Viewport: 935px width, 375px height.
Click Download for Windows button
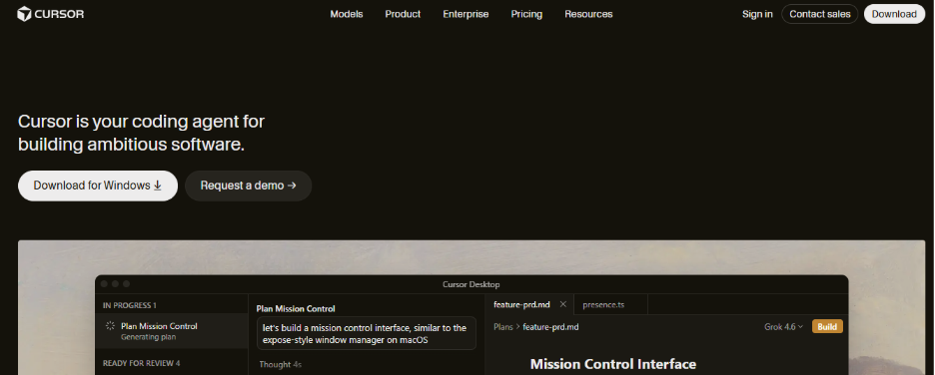click(98, 186)
